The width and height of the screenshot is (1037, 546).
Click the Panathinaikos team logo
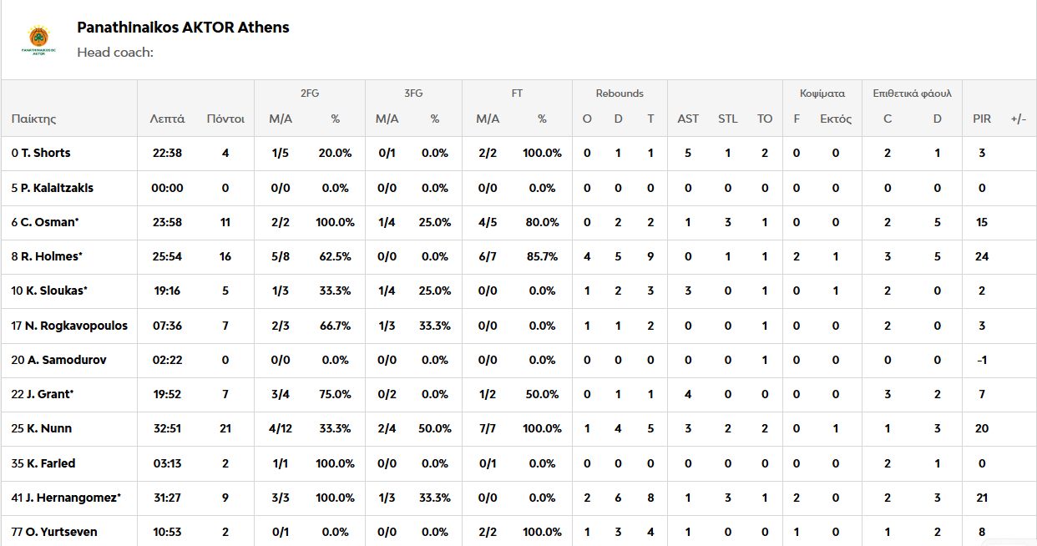pos(38,40)
